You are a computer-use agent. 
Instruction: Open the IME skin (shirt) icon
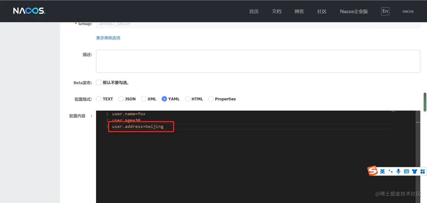tap(415, 171)
